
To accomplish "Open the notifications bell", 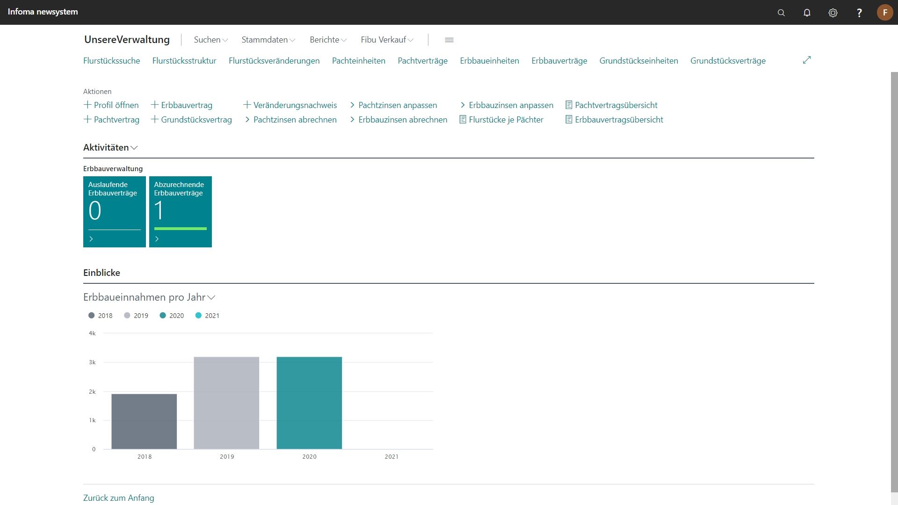I will 807,13.
